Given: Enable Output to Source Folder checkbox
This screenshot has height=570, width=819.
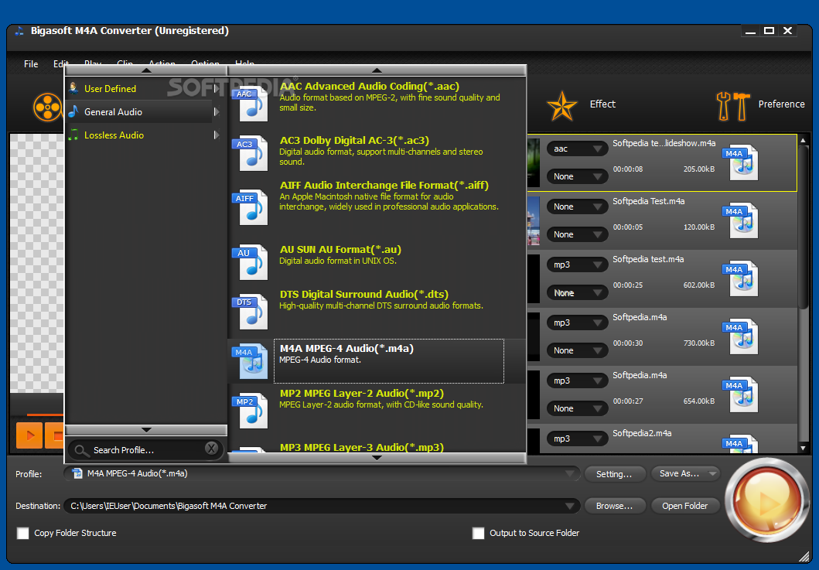Looking at the screenshot, I should coord(478,533).
